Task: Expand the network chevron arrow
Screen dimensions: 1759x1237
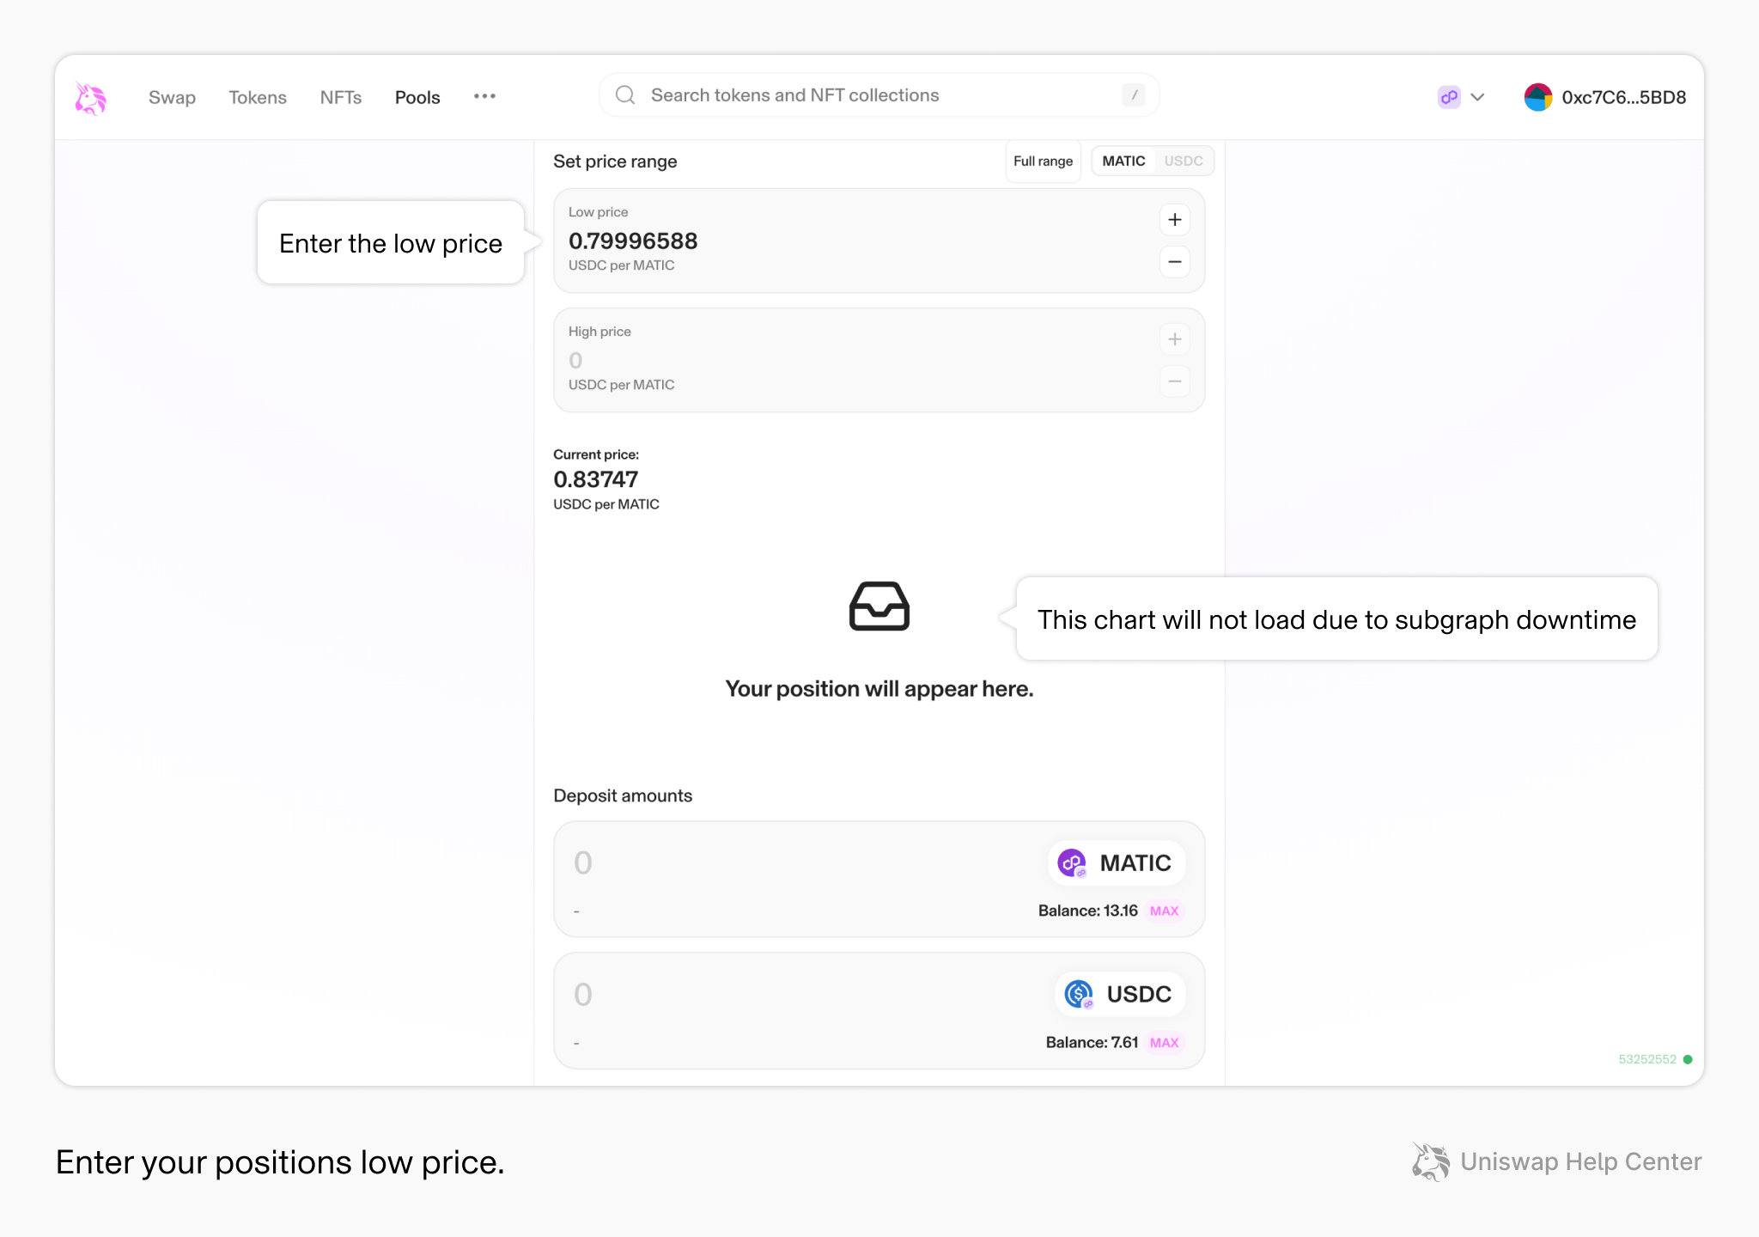Action: (1477, 97)
